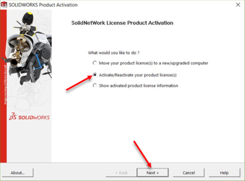Click the DS SOLIDWORKS logo in the side panel
This screenshot has height=181, width=245.
[x=29, y=117]
